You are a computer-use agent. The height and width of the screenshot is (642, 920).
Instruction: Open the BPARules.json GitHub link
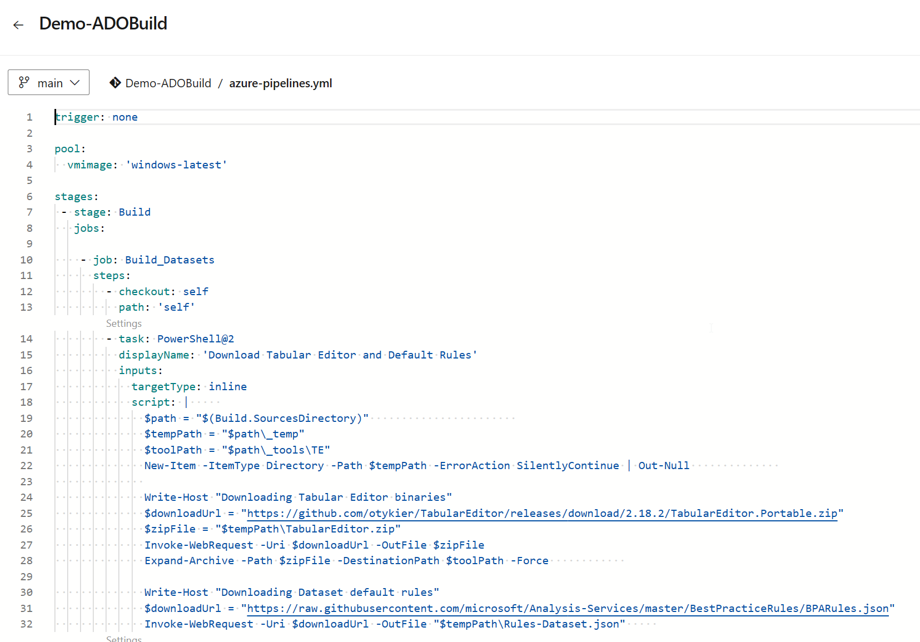click(x=569, y=608)
